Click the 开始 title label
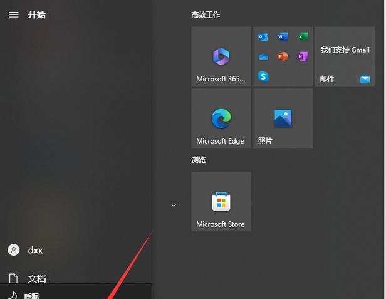The width and height of the screenshot is (386, 299). coord(37,14)
